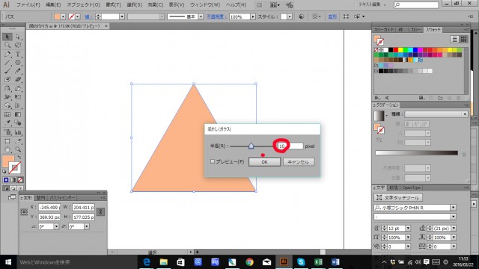Adjust the 半径 radius slider handle
This screenshot has width=479, height=269.
[x=251, y=146]
